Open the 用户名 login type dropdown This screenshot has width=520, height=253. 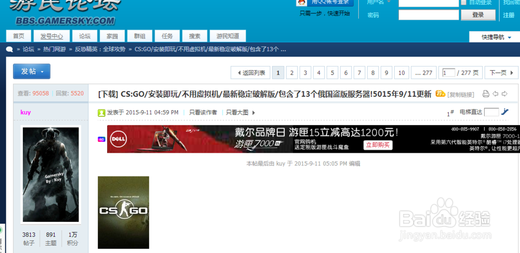point(388,2)
